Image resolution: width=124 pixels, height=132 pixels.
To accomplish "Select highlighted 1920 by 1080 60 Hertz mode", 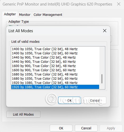I will click(x=55, y=87).
